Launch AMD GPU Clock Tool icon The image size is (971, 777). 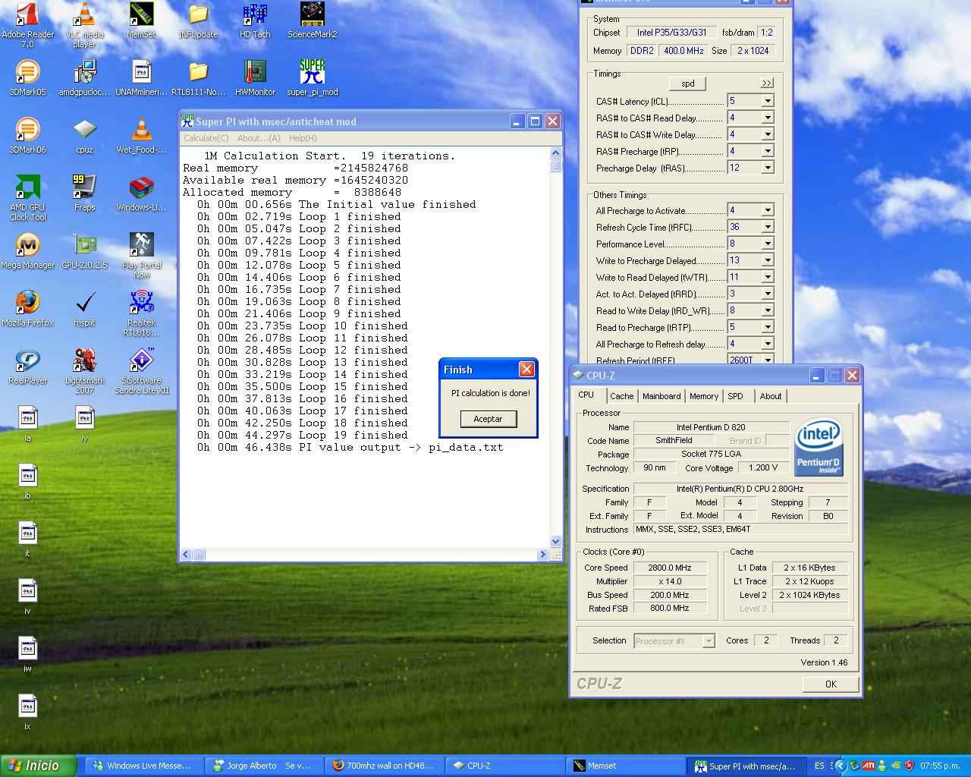tap(27, 197)
